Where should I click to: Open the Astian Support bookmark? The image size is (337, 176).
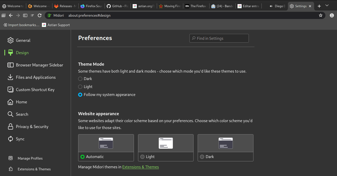tap(56, 25)
